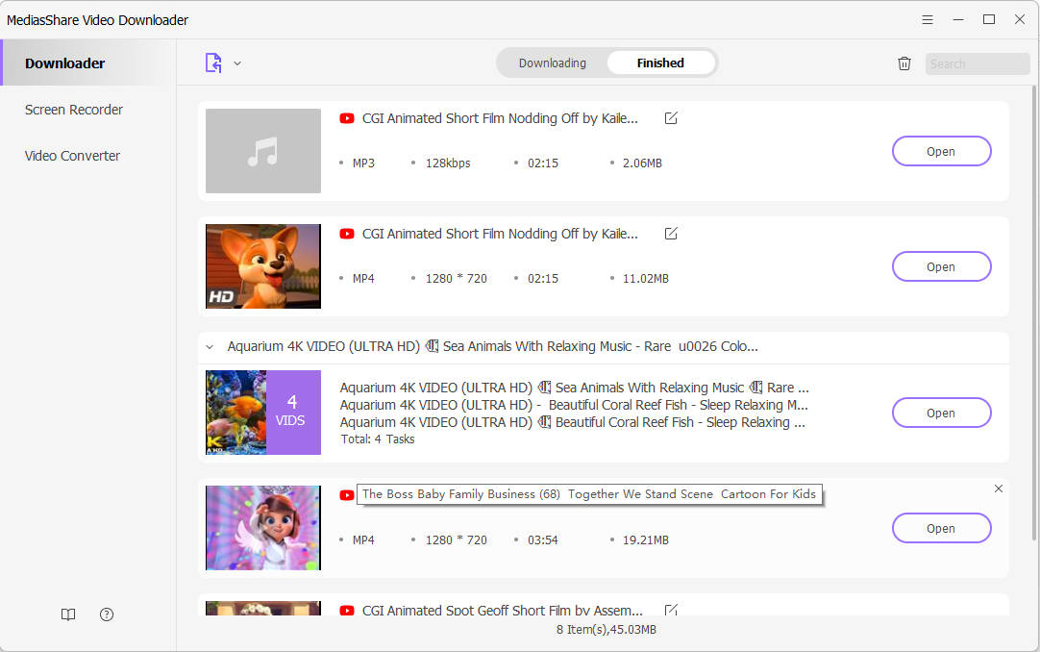Click the edit icon on the MP3 item
This screenshot has width=1040, height=652.
(671, 118)
